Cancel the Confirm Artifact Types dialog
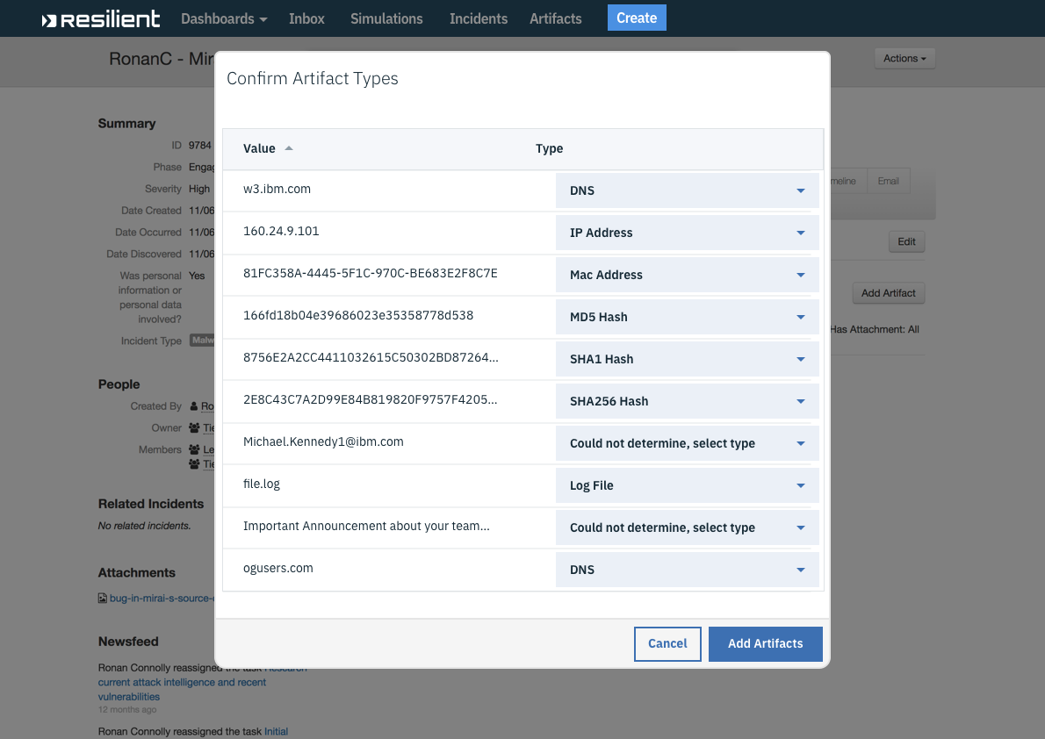The height and width of the screenshot is (739, 1045). tap(667, 643)
